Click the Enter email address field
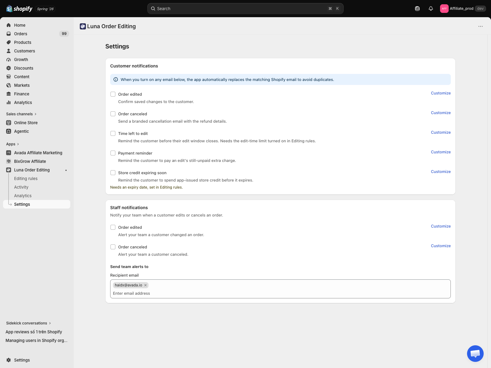This screenshot has height=368, width=491. coord(280,293)
